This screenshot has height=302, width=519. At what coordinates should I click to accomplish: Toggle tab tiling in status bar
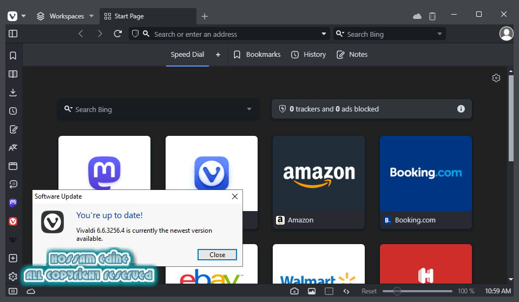pyautogui.click(x=329, y=291)
